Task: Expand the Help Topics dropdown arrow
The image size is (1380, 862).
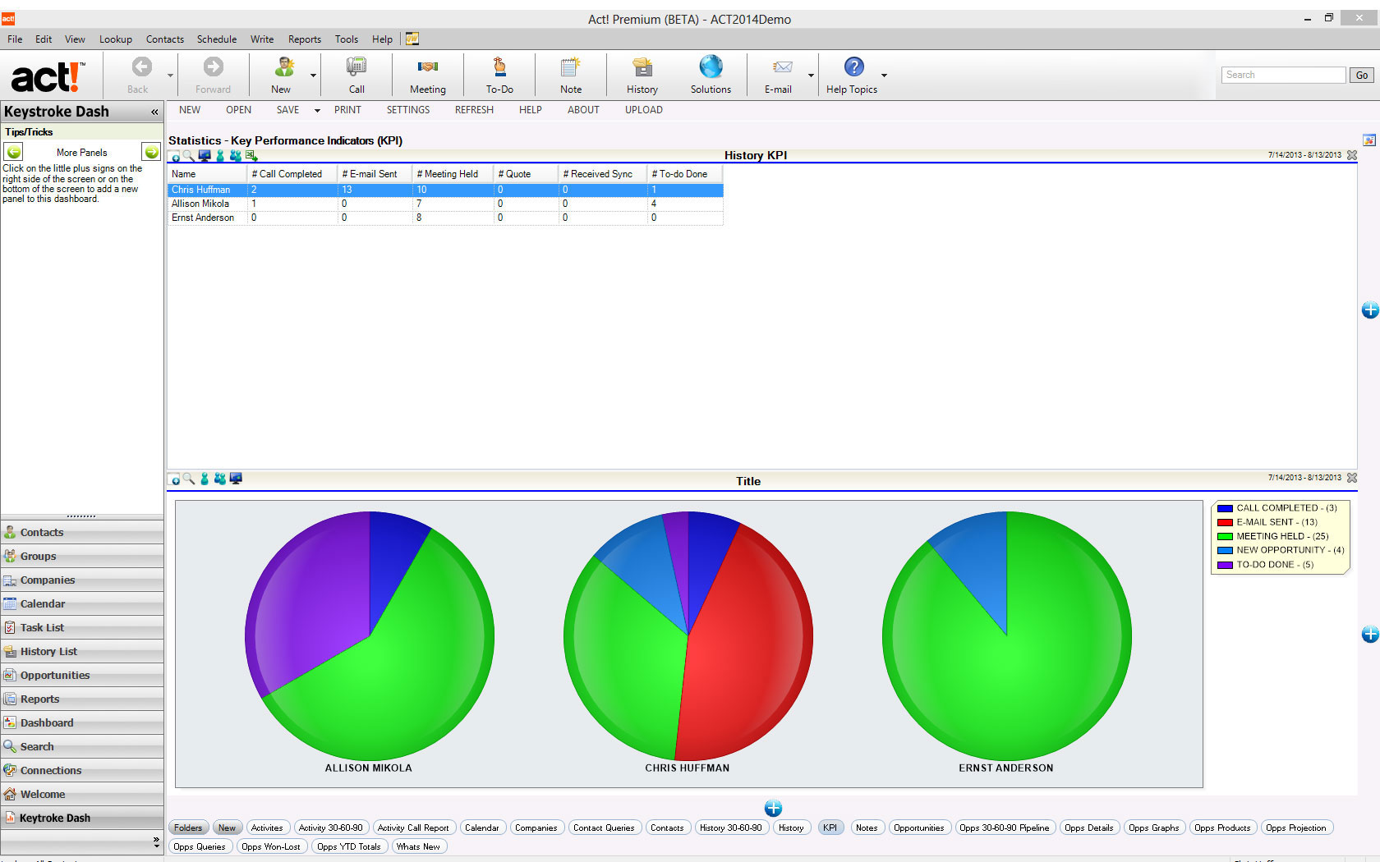Action: click(x=884, y=76)
